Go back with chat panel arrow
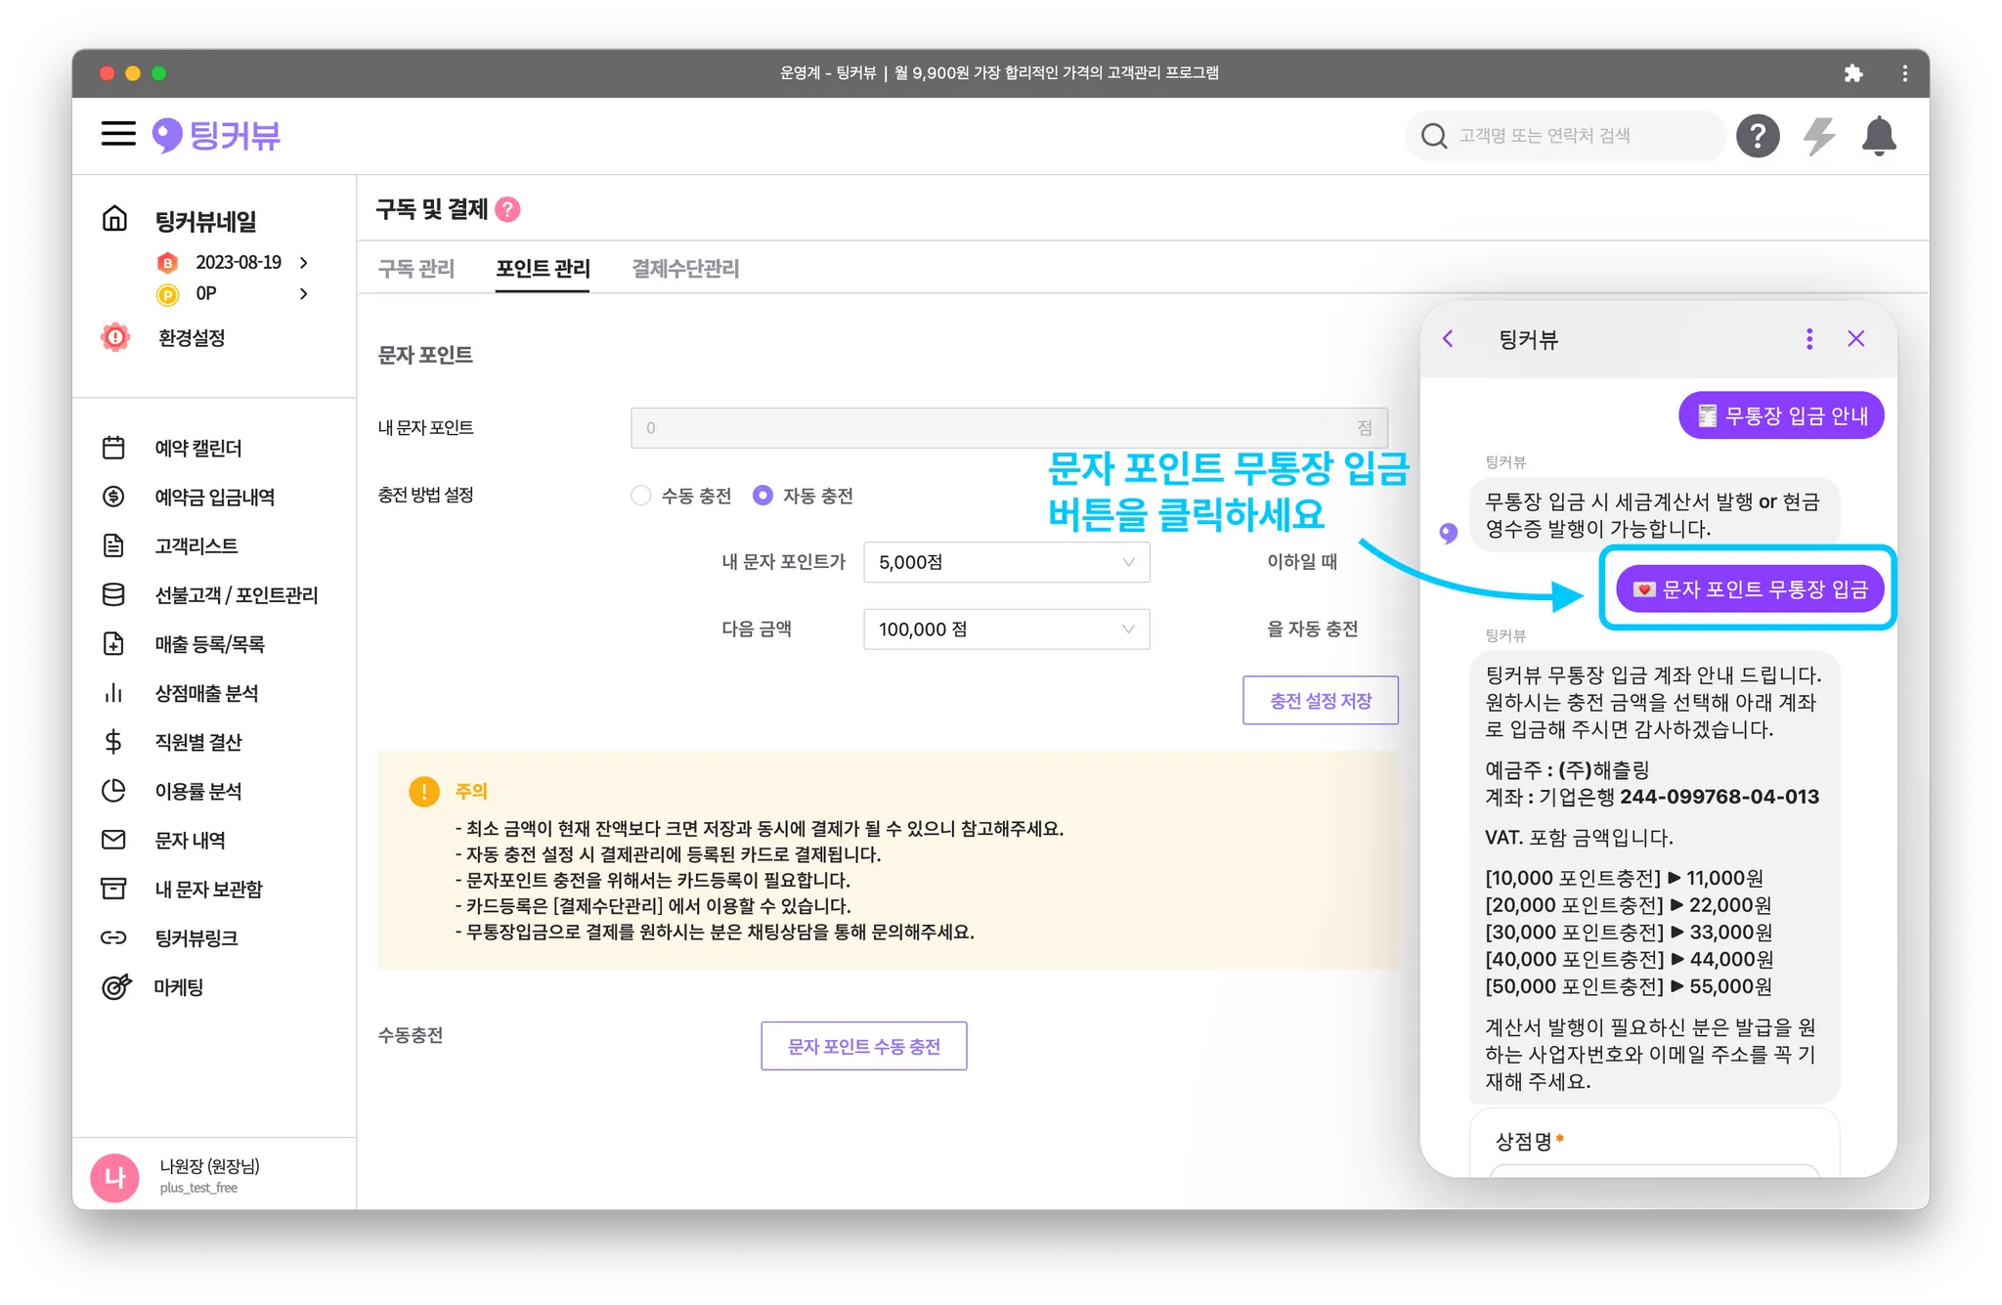 (1448, 339)
